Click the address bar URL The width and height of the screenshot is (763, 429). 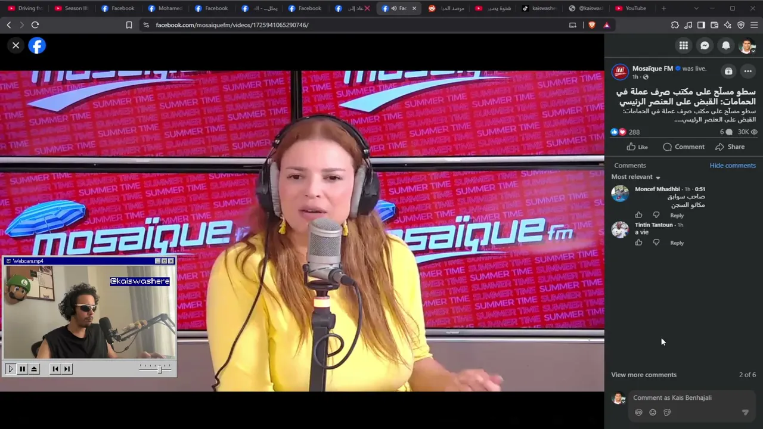[232, 25]
